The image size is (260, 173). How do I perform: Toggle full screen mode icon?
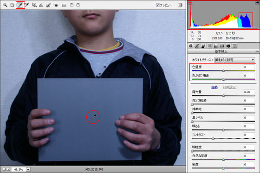[x=180, y=5]
